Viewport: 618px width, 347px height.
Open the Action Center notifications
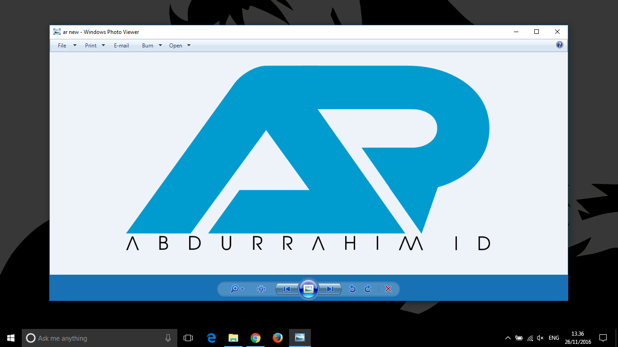[x=604, y=338]
